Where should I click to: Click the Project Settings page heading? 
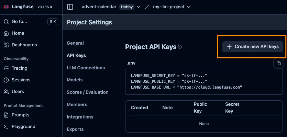pyautogui.click(x=89, y=22)
